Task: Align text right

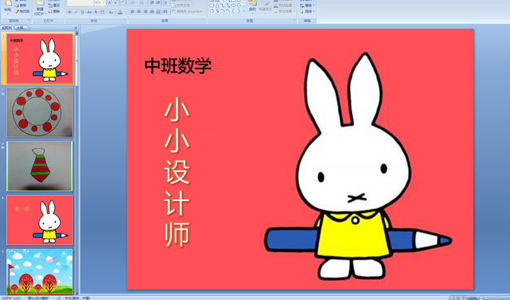Action: click(145, 11)
